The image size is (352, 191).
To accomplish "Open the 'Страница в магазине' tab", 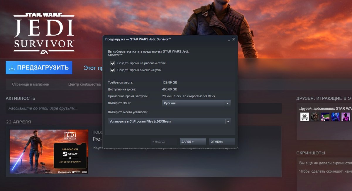I will (31, 84).
